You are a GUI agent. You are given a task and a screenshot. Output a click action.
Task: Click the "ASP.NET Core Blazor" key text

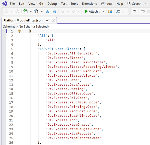[x=59, y=49]
